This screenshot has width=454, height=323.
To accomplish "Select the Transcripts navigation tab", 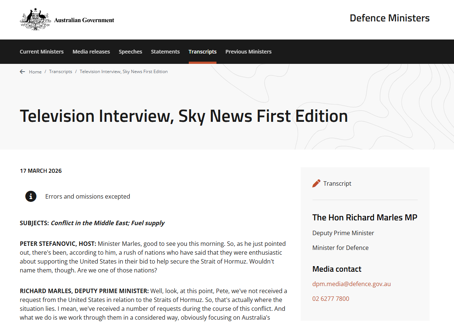I will tap(202, 52).
